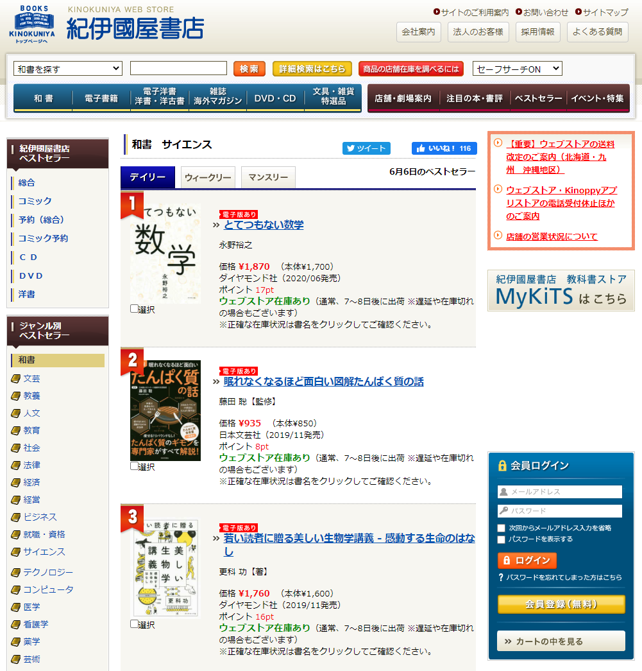
Task: Click the book icon beside 薬学
Action: (16, 642)
